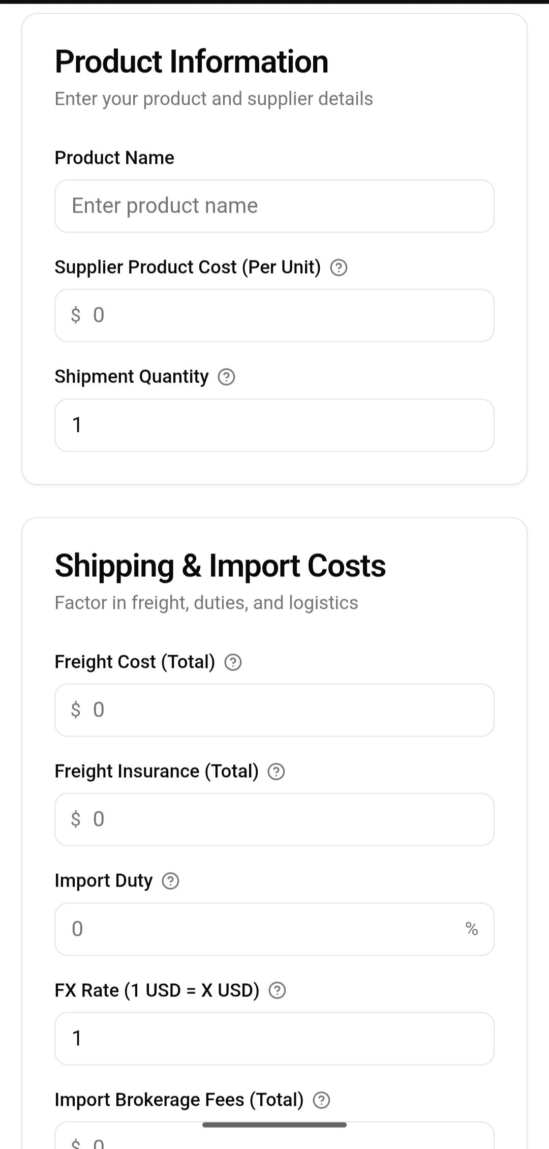The image size is (549, 1149).
Task: Click the Import Brokerage Fees amount field
Action: [274, 1139]
